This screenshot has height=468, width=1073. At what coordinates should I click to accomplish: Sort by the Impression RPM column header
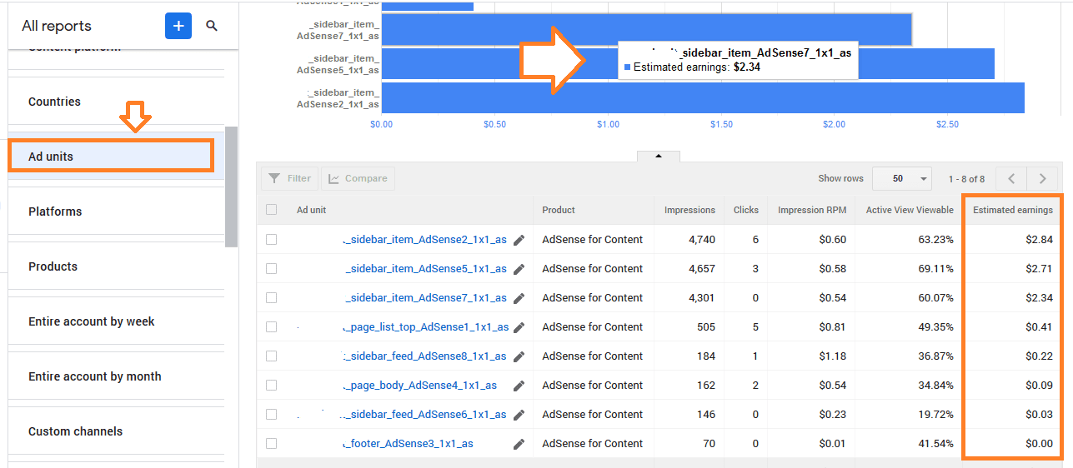(812, 210)
